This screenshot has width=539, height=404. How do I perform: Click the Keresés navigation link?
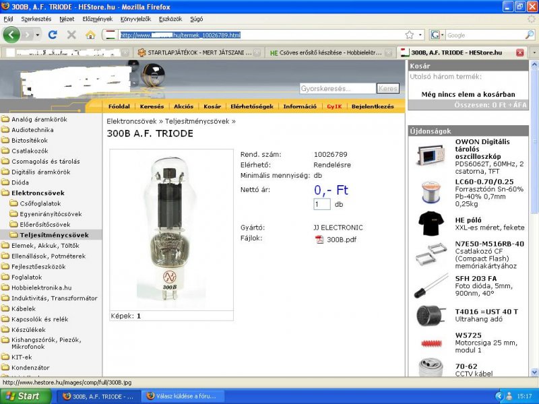pyautogui.click(x=152, y=106)
